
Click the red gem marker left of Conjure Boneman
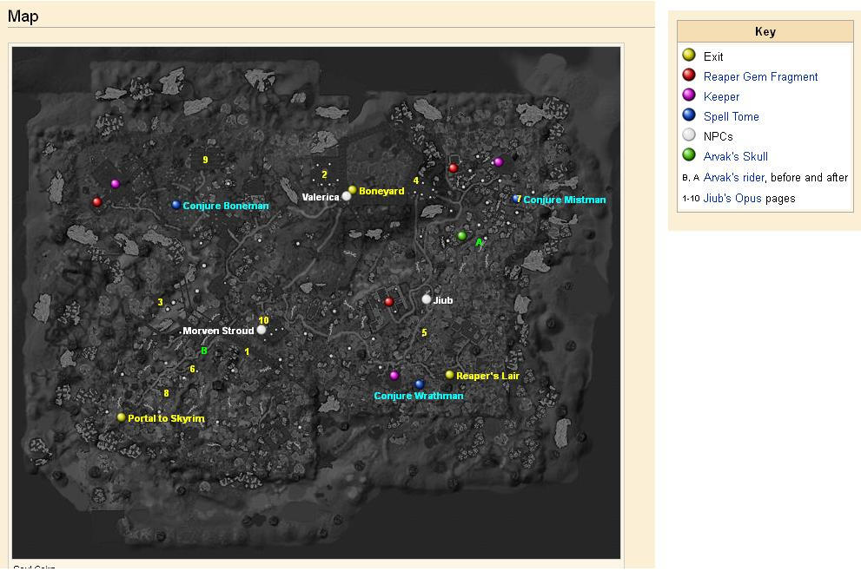[x=97, y=202]
